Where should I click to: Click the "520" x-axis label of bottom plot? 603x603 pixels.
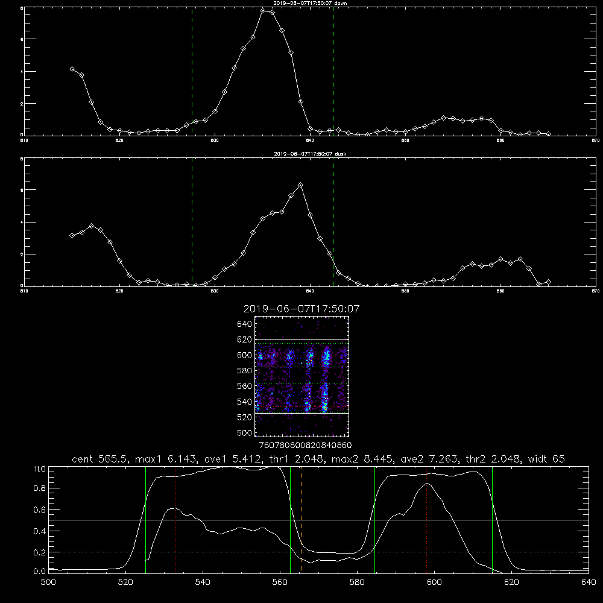[125, 582]
